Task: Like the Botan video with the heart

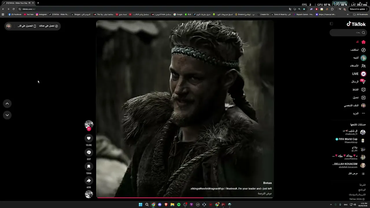Action: point(89,138)
